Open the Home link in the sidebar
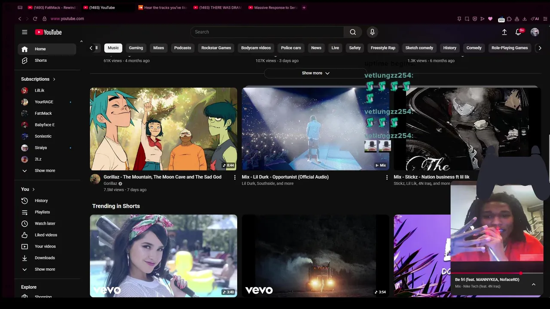The width and height of the screenshot is (550, 309). (x=47, y=49)
